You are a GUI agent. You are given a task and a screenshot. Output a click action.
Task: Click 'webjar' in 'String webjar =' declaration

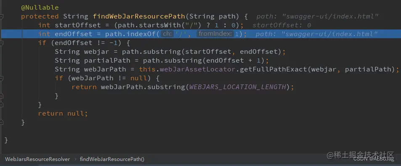pyautogui.click(x=96, y=52)
